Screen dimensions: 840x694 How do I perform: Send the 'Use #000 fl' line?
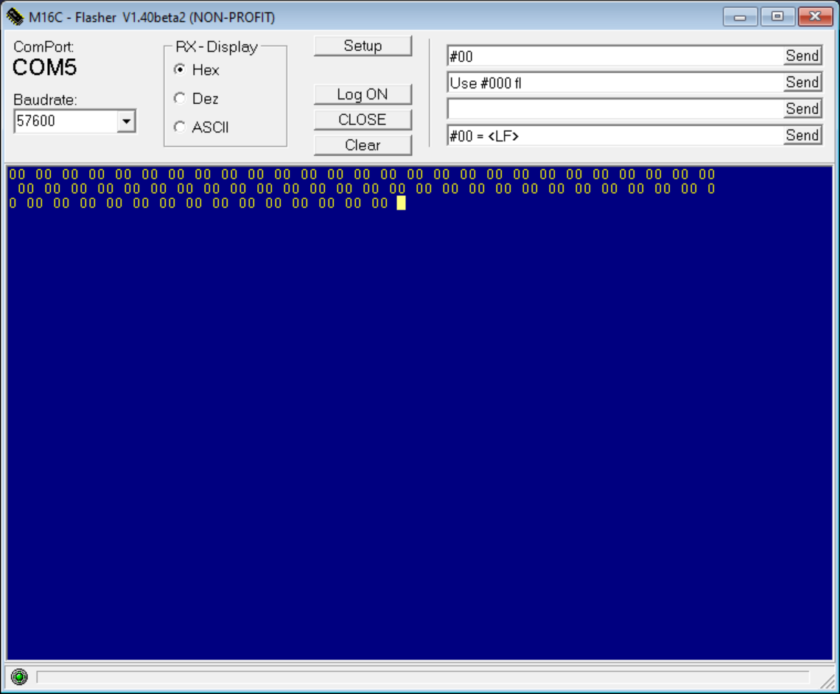tap(802, 83)
